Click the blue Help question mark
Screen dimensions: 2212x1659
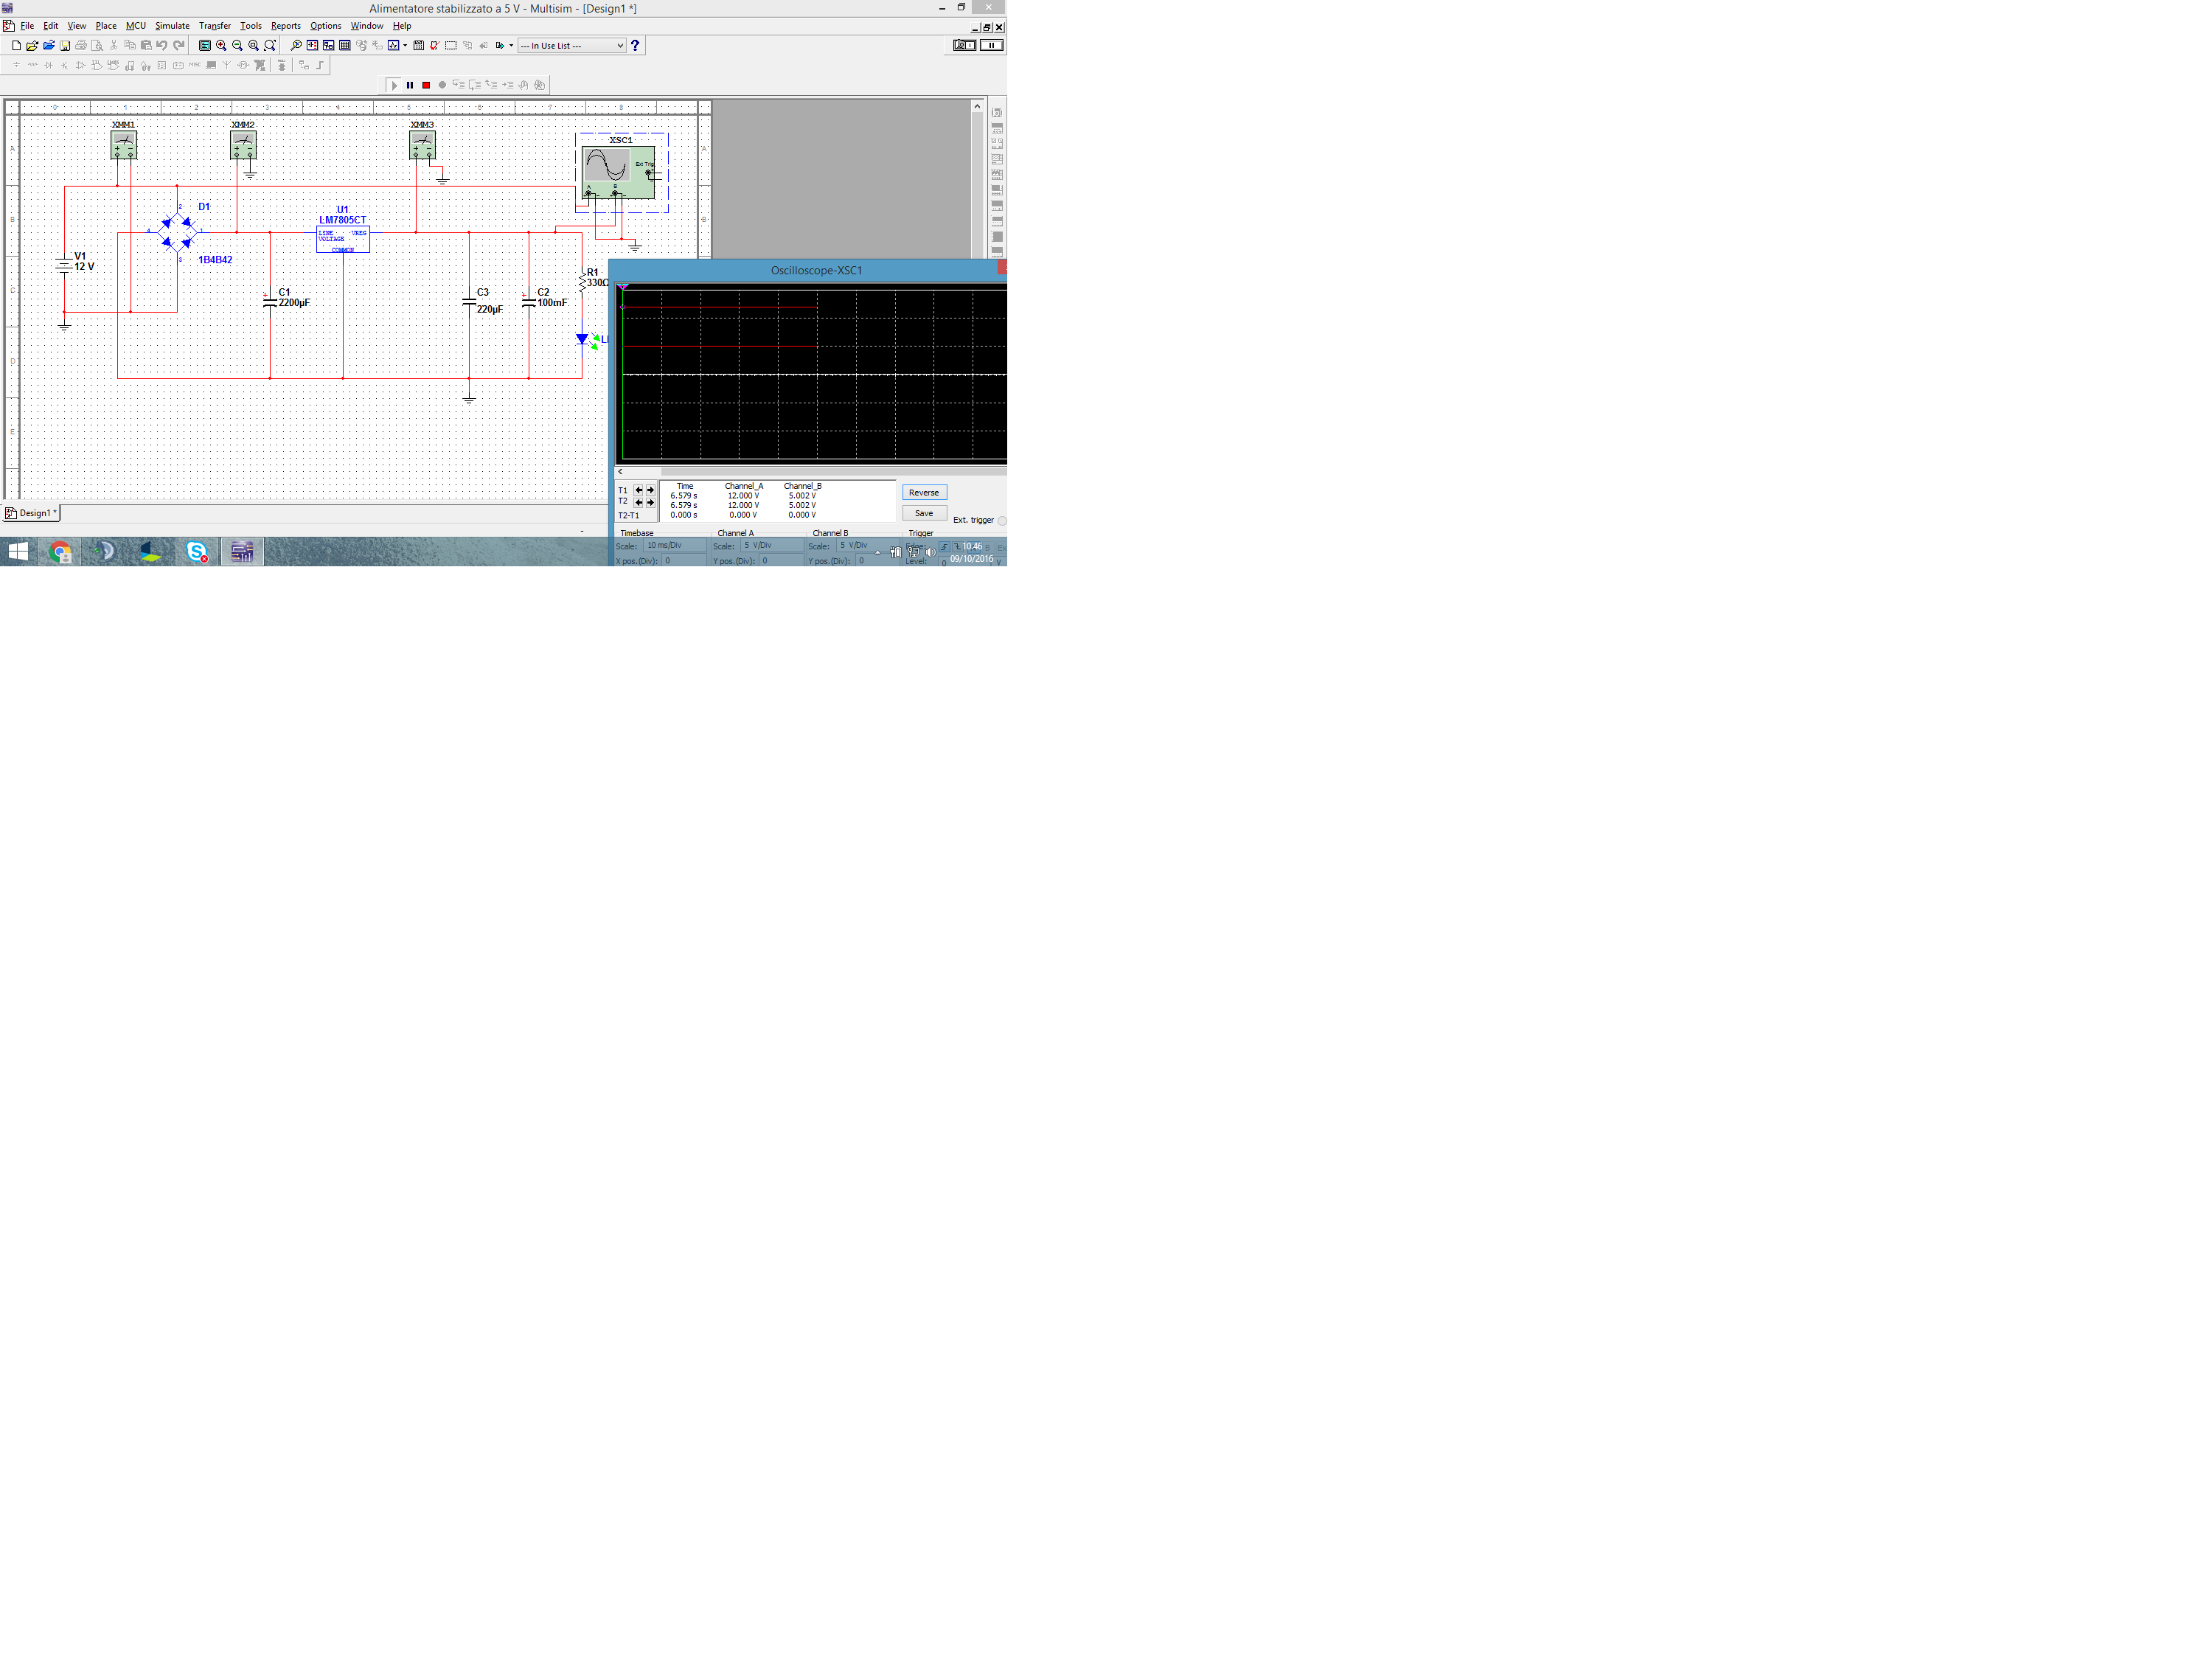click(635, 45)
